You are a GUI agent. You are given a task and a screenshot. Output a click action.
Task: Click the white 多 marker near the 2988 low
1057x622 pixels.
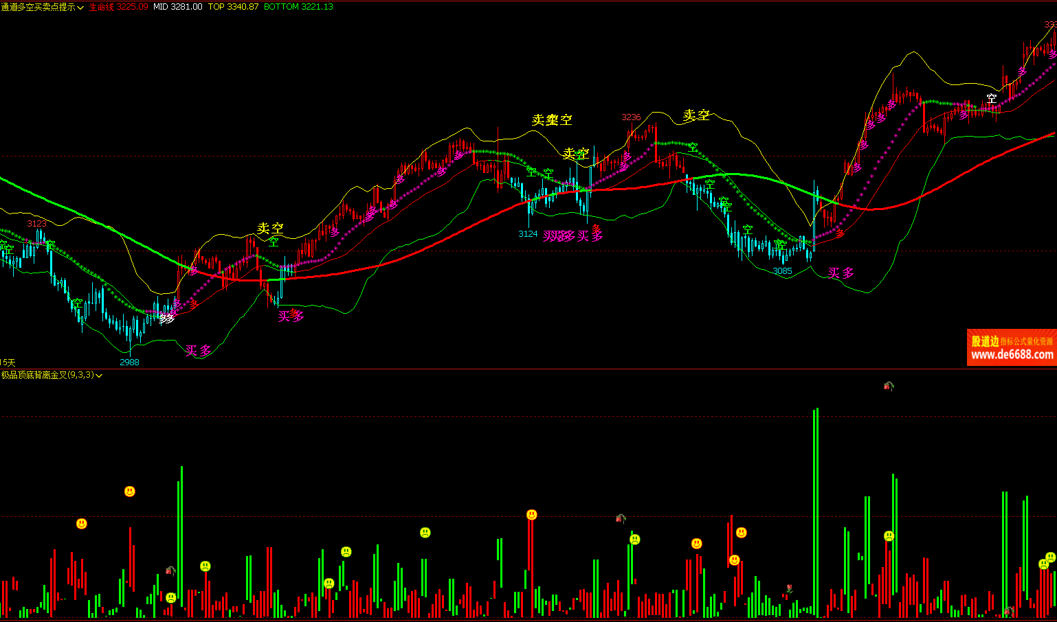[166, 319]
